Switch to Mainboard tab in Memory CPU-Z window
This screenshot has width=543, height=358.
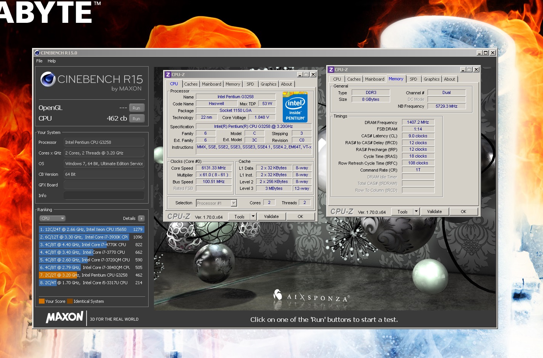coord(375,79)
